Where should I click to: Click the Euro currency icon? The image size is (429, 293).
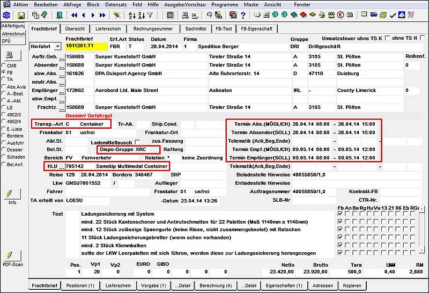point(341,15)
